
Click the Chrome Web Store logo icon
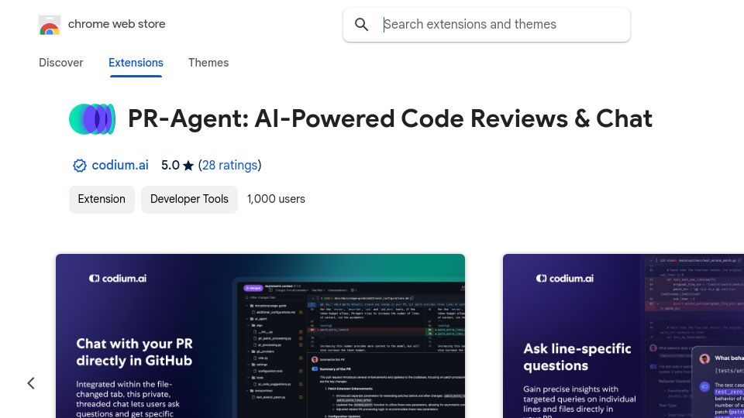tap(50, 25)
